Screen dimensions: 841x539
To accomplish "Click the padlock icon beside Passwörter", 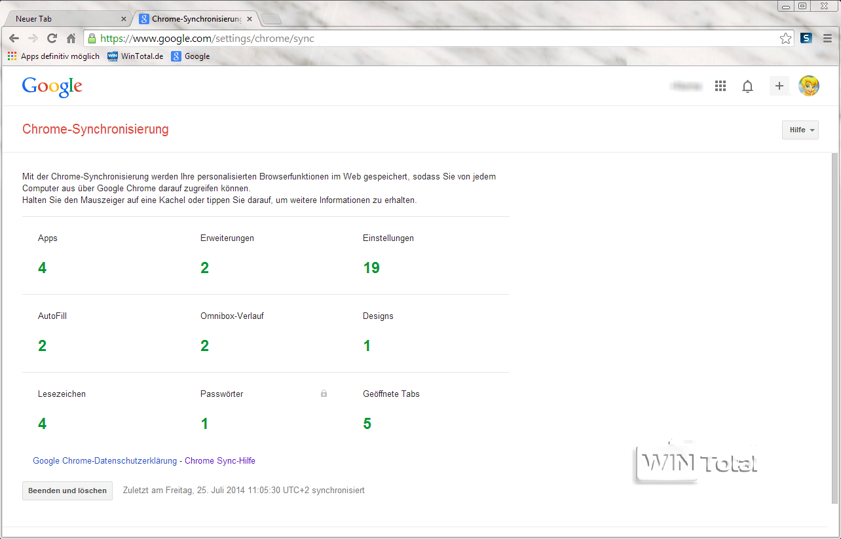I will click(324, 394).
